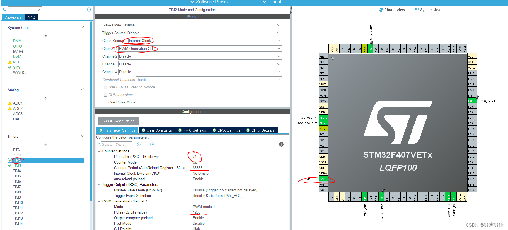Screen dimensions: 508x230
Task: Click the search magnifier icon in categories panel
Action: [5, 10]
